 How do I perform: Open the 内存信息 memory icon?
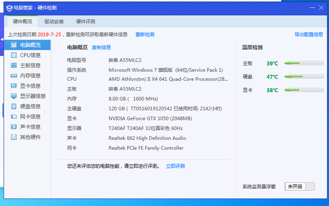[14, 76]
